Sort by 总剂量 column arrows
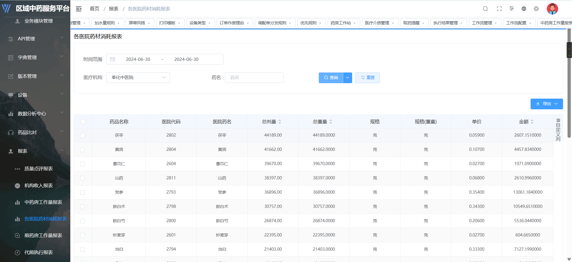The width and height of the screenshot is (572, 262). point(280,121)
